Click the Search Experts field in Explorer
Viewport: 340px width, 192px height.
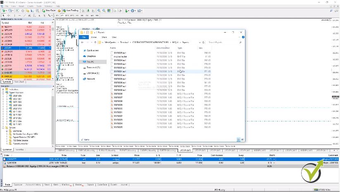pos(224,43)
